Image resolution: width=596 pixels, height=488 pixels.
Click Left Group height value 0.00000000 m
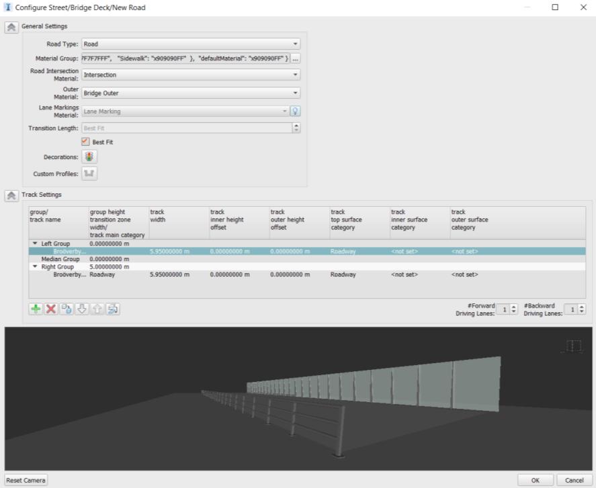tap(110, 244)
